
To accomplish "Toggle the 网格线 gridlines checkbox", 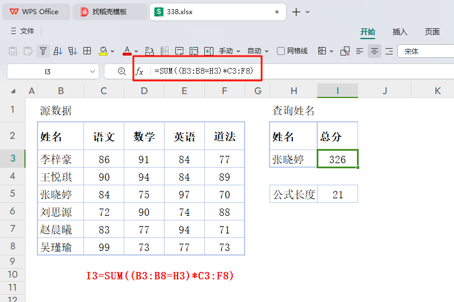I will (280, 51).
